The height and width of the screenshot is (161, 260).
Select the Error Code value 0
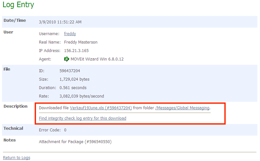[65, 130]
